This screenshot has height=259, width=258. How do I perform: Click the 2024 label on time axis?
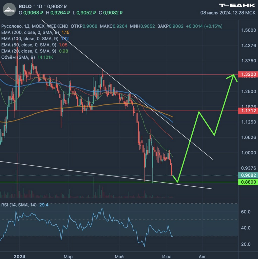click(x=19, y=256)
